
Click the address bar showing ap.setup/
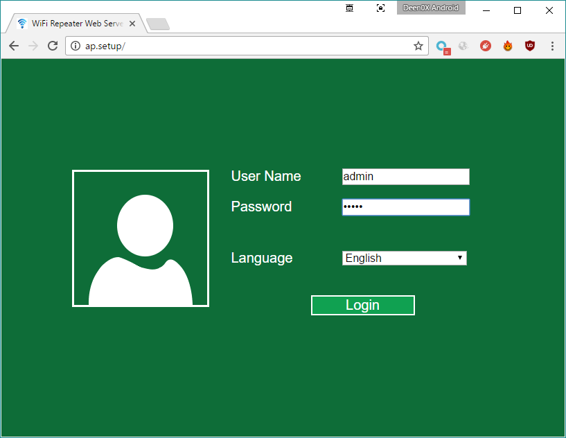pos(247,46)
